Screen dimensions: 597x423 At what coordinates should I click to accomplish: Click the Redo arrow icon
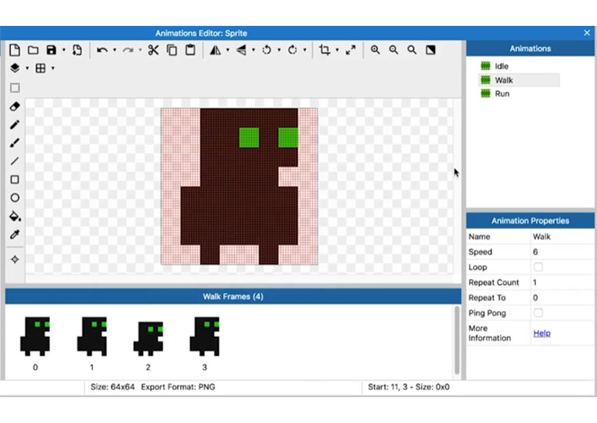[x=128, y=50]
